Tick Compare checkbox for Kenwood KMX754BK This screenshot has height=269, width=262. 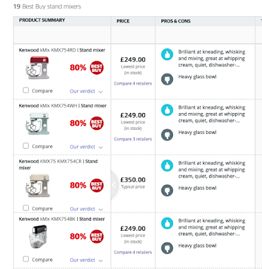click(x=25, y=259)
